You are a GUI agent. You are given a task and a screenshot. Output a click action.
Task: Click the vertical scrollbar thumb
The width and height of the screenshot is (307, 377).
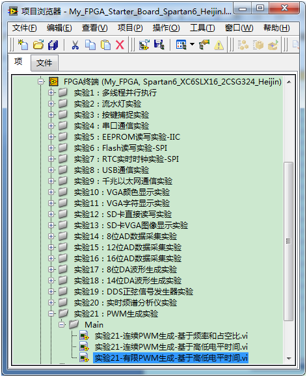tap(289, 241)
